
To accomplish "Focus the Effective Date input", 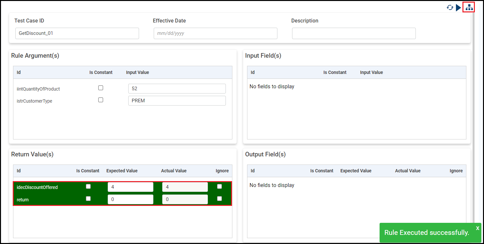I will coord(215,33).
